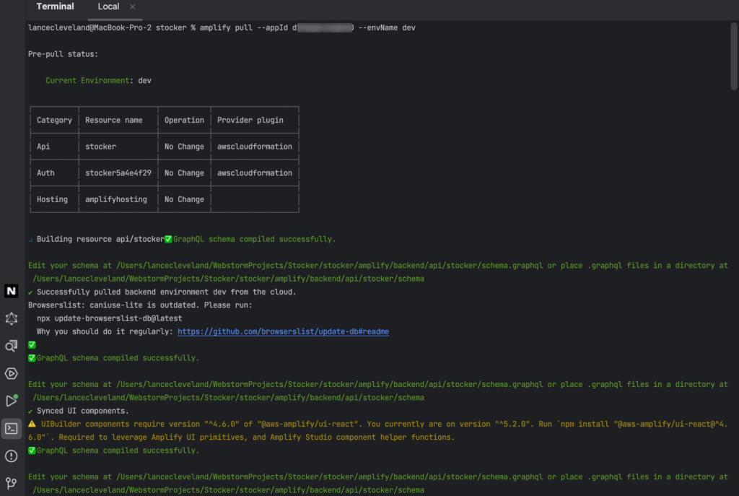Open the browserslist update-db readme link
Image resolution: width=739 pixels, height=496 pixels.
click(283, 331)
